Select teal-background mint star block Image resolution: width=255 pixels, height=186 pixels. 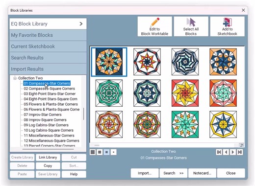[x=185, y=124]
